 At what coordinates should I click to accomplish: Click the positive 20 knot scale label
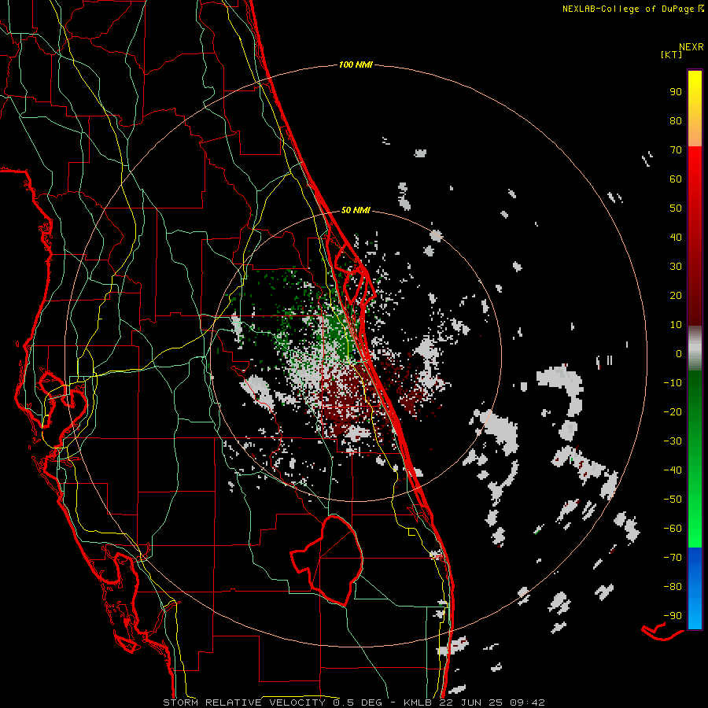point(676,295)
